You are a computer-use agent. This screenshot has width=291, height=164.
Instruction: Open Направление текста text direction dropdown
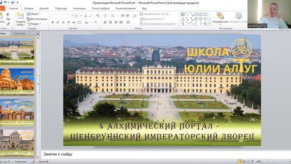(x=155, y=14)
